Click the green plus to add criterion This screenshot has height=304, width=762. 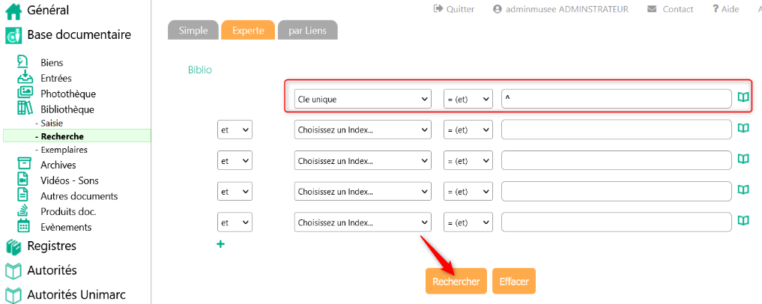click(x=220, y=244)
